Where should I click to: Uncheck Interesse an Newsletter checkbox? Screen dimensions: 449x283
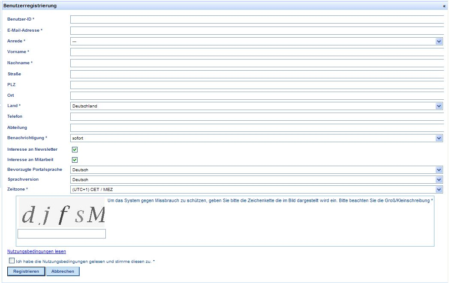pyautogui.click(x=75, y=149)
